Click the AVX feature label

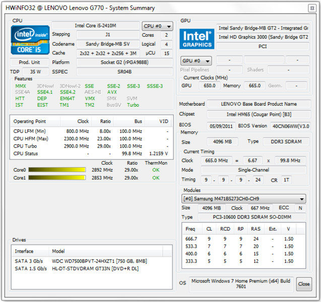coord(112,92)
